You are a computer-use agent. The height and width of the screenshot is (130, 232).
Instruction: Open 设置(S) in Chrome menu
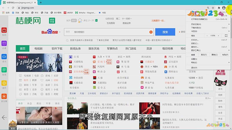(208, 59)
